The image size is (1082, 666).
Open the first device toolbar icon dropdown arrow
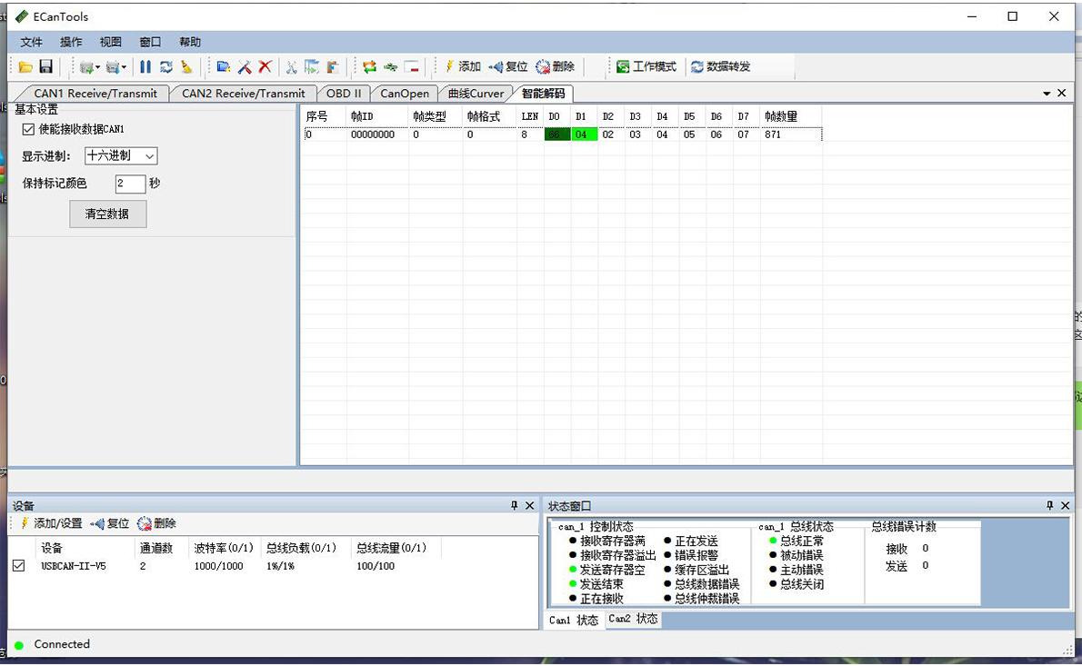point(97,67)
